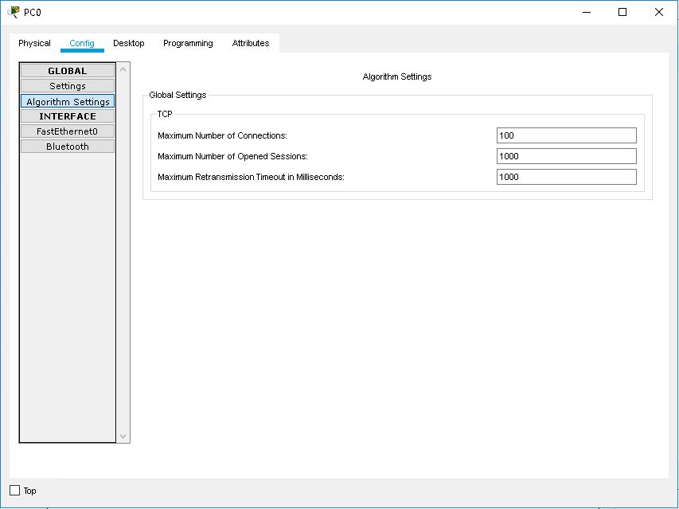Click the Maximum Number of Connections field
The height and width of the screenshot is (509, 679).
(x=565, y=135)
